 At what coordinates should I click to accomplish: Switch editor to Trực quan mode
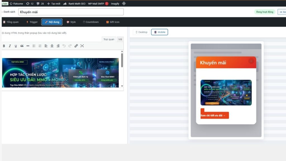coord(109,39)
